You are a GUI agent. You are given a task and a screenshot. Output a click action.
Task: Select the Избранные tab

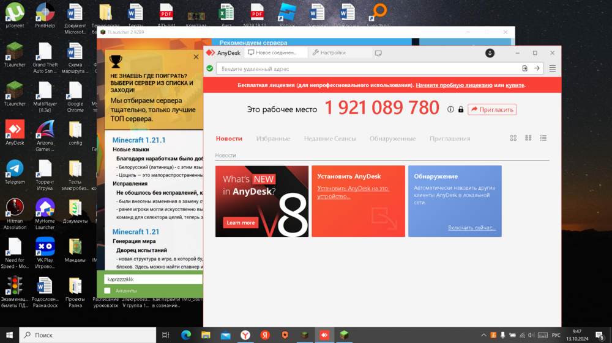273,138
